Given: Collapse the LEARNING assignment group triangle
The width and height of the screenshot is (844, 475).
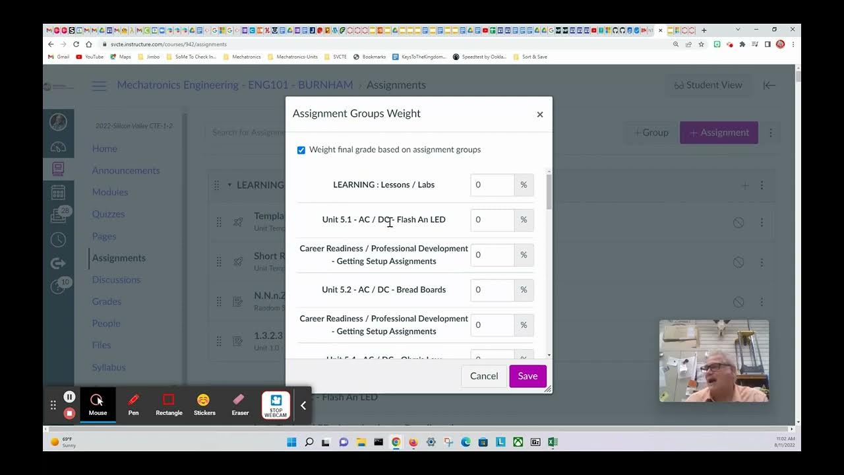Looking at the screenshot, I should tap(229, 185).
